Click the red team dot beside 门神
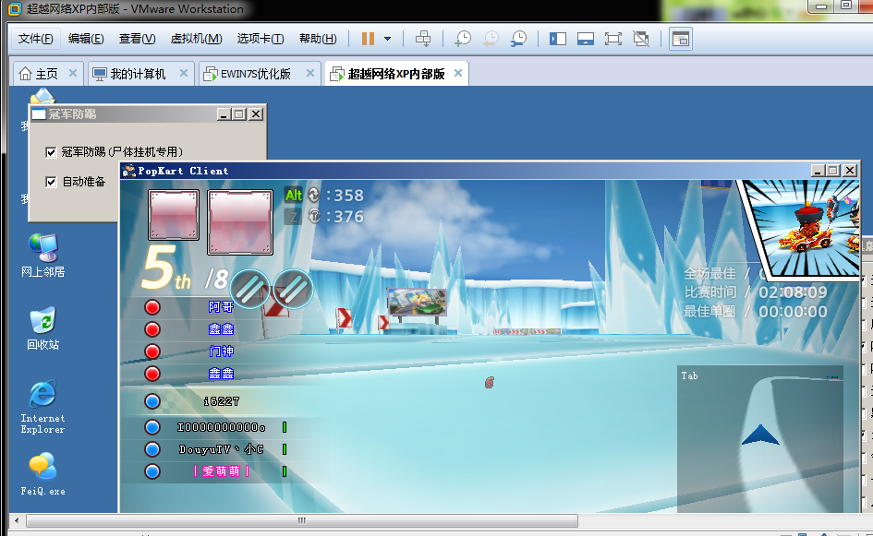The height and width of the screenshot is (536, 873). (x=152, y=351)
